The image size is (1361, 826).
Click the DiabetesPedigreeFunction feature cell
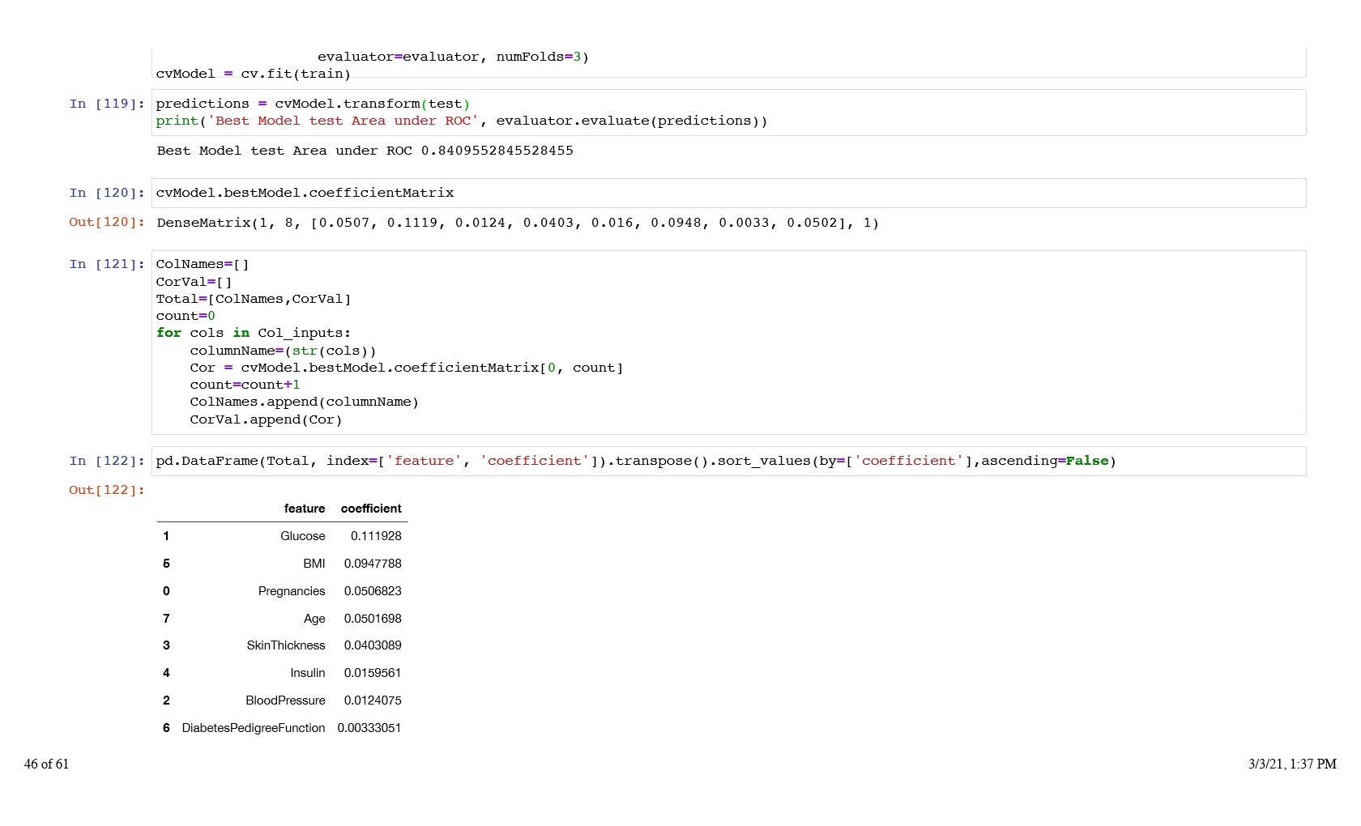pos(253,728)
